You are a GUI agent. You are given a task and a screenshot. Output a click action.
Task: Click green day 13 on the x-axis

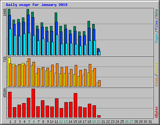pyautogui.click(x=66, y=122)
